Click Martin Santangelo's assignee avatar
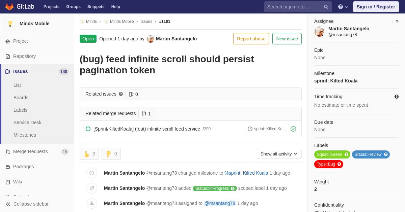 (319, 32)
